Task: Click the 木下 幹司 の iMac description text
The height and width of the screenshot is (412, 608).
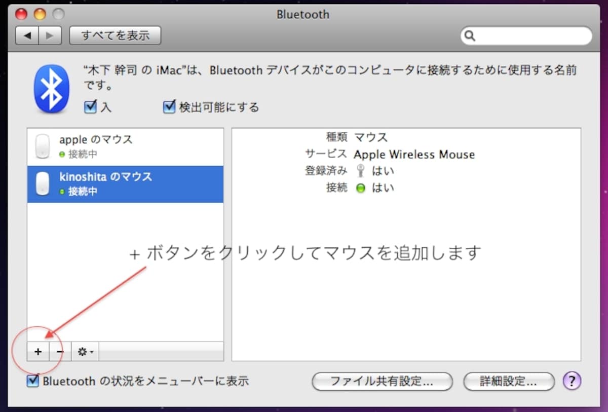Action: (330, 78)
